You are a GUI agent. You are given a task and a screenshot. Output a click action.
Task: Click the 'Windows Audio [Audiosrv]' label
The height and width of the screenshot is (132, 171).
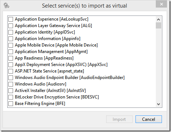(41, 84)
